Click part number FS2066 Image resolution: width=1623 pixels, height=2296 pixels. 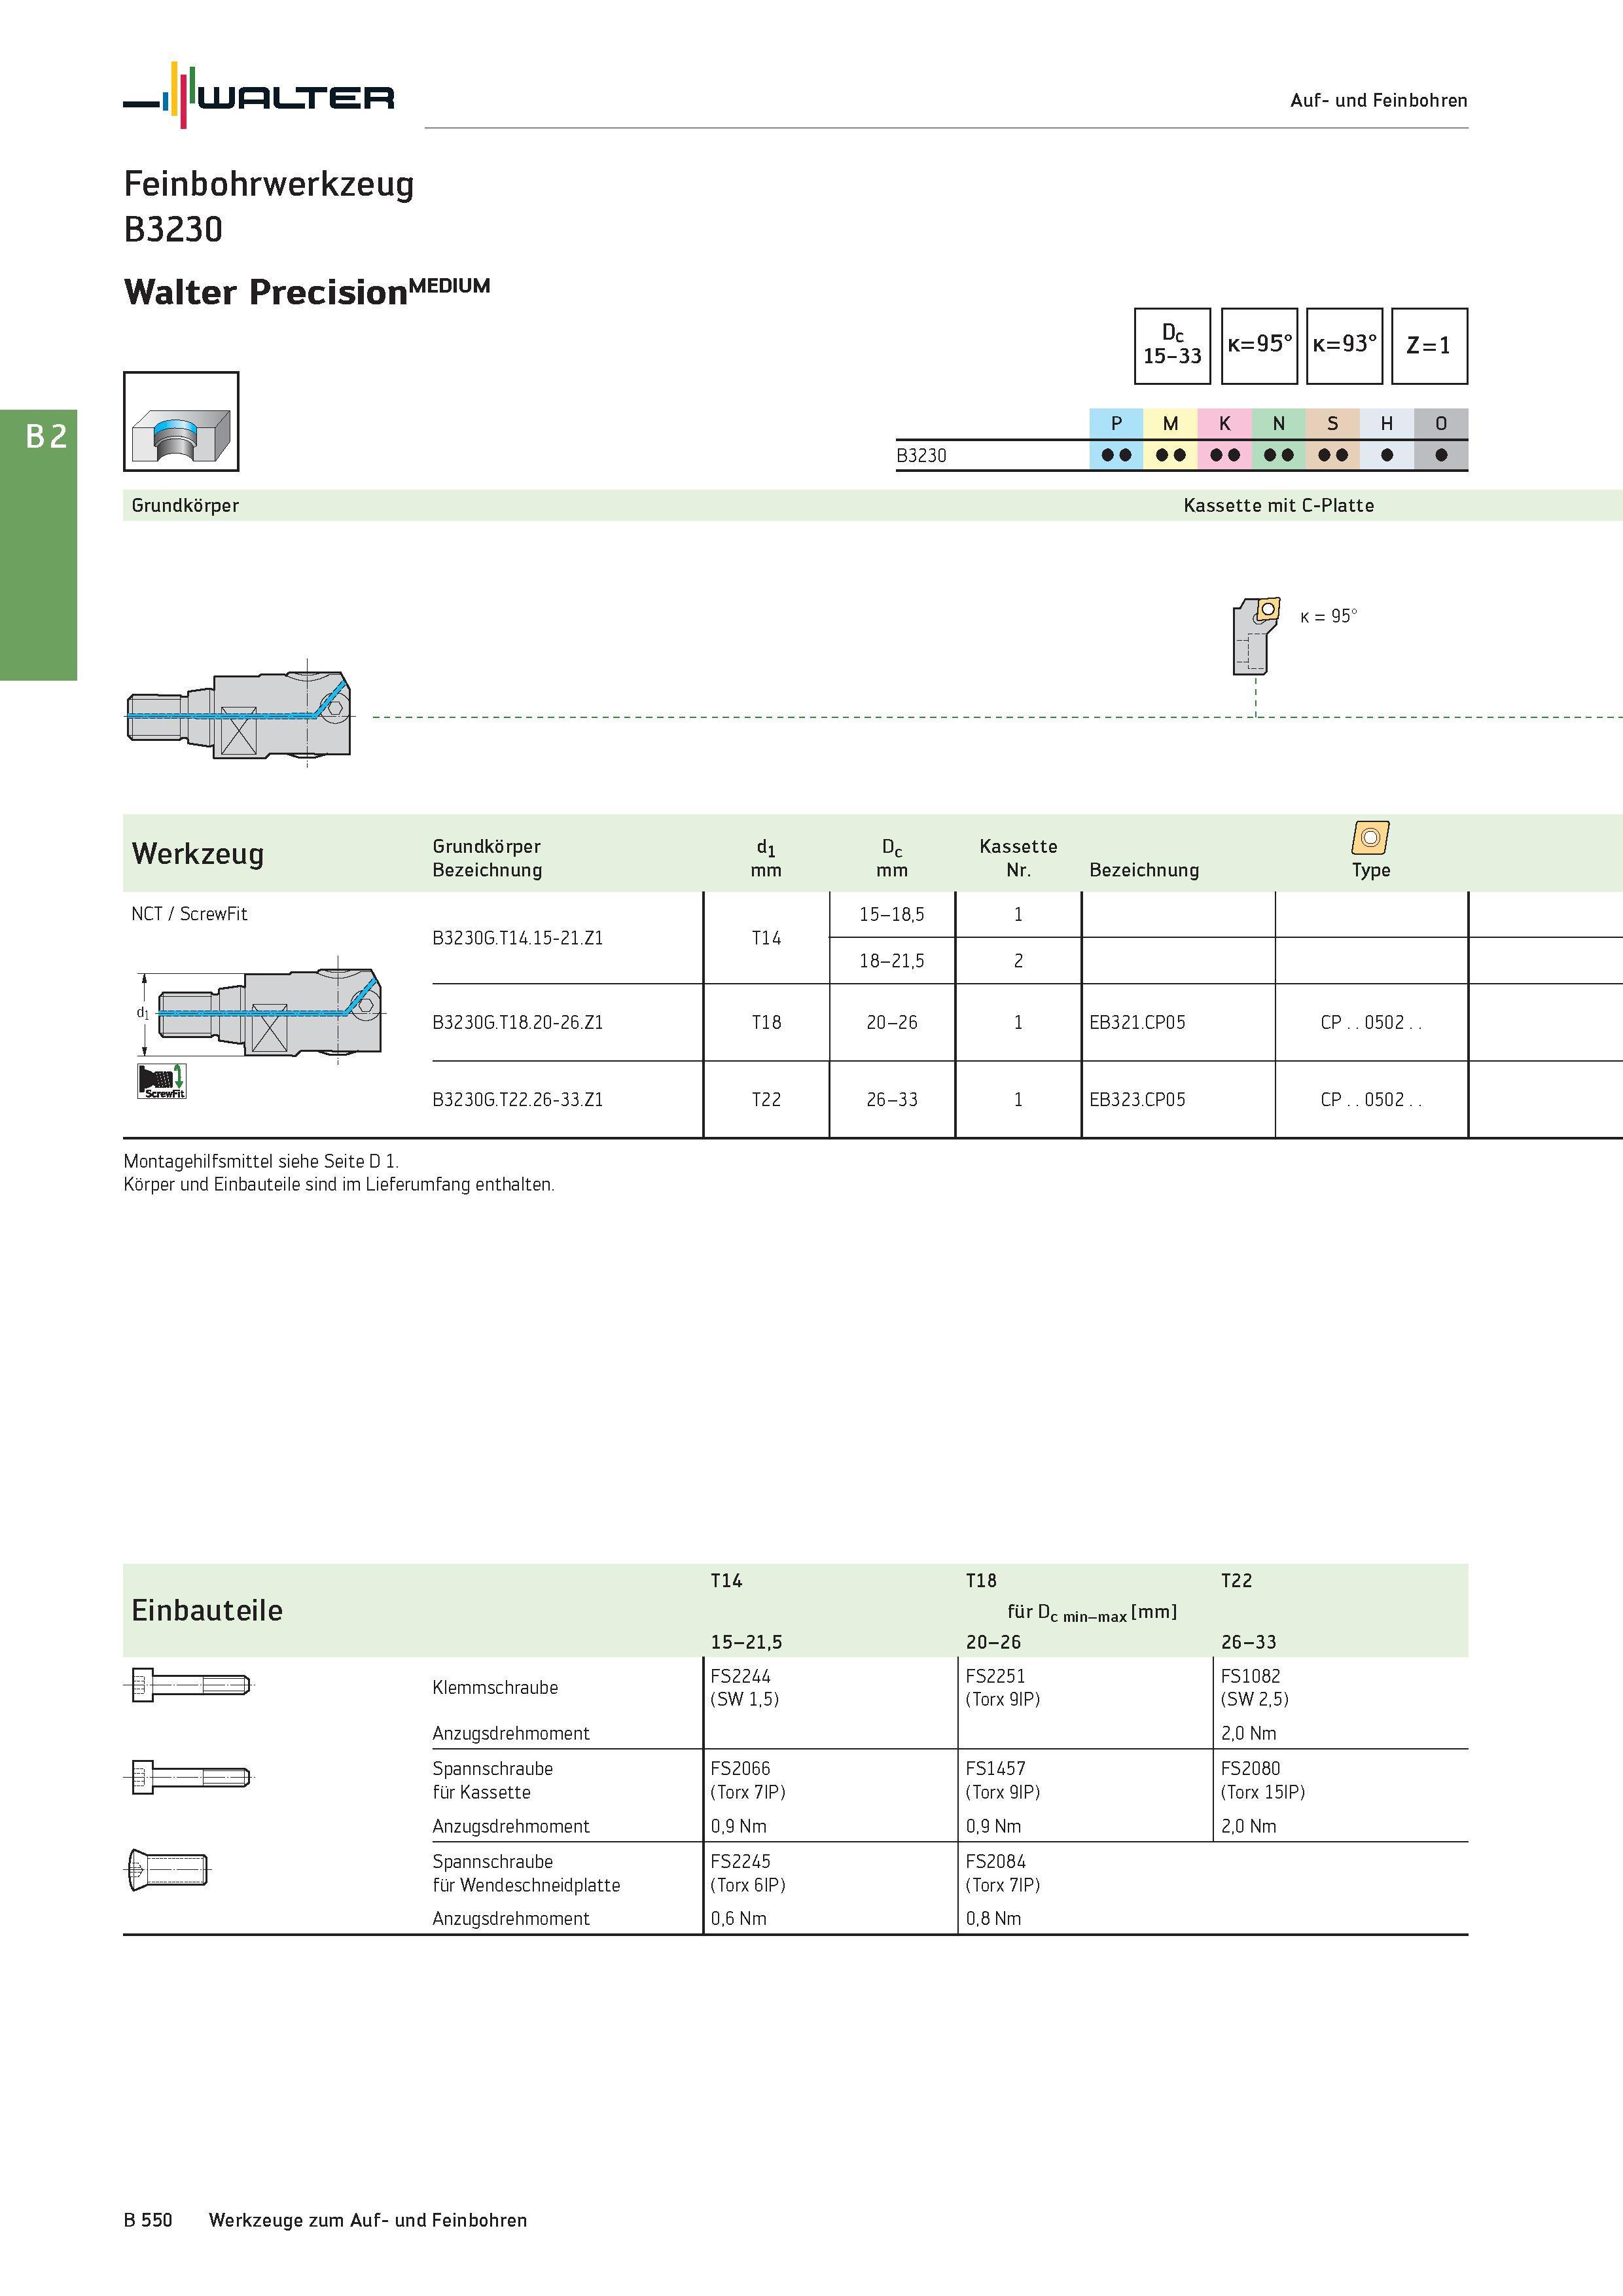(x=740, y=1768)
